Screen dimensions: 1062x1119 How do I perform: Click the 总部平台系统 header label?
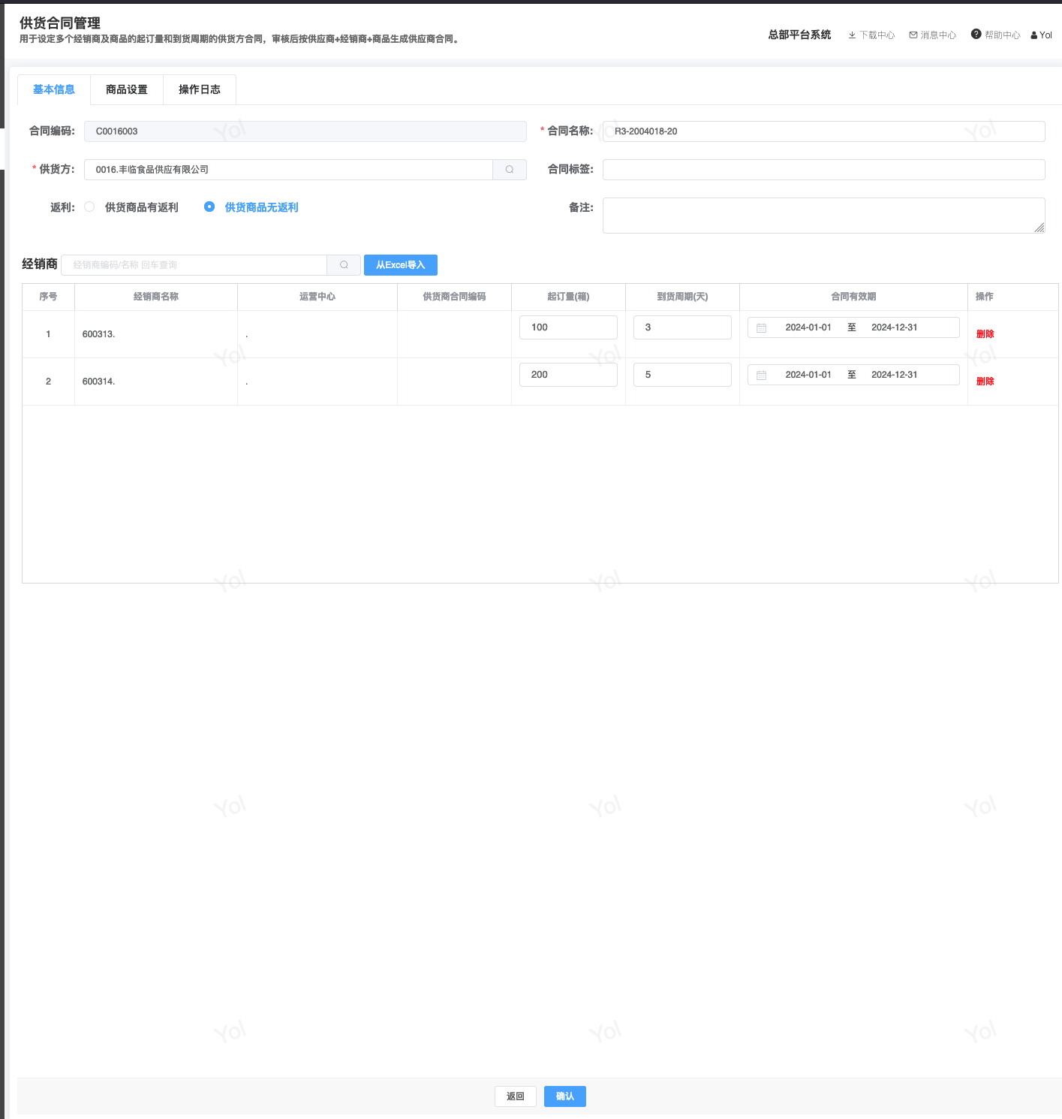(x=799, y=35)
